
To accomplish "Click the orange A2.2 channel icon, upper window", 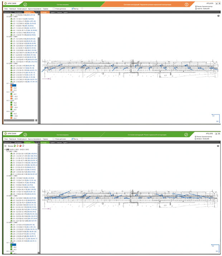I will pos(11,96).
